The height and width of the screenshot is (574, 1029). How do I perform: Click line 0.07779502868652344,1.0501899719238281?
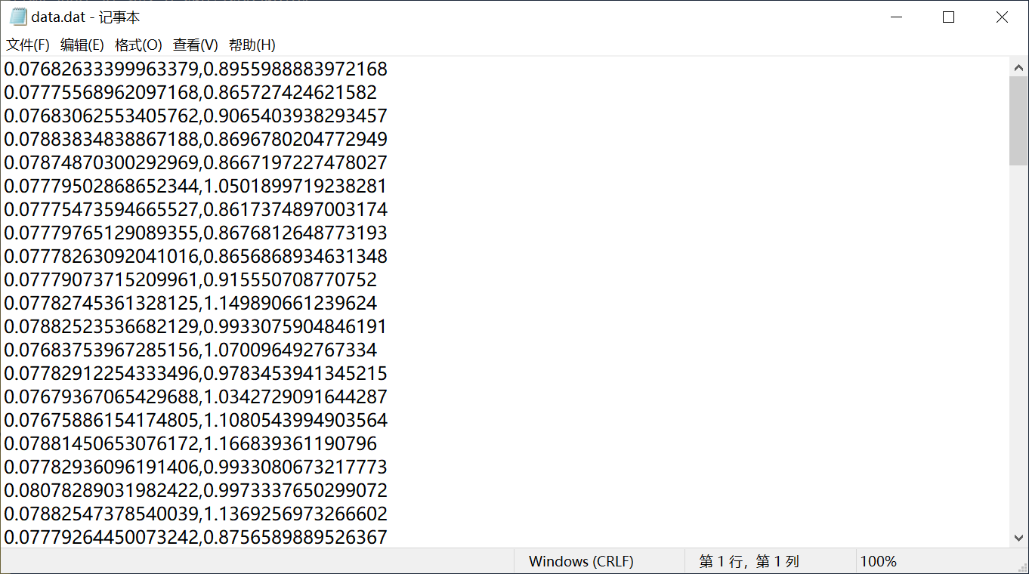196,187
